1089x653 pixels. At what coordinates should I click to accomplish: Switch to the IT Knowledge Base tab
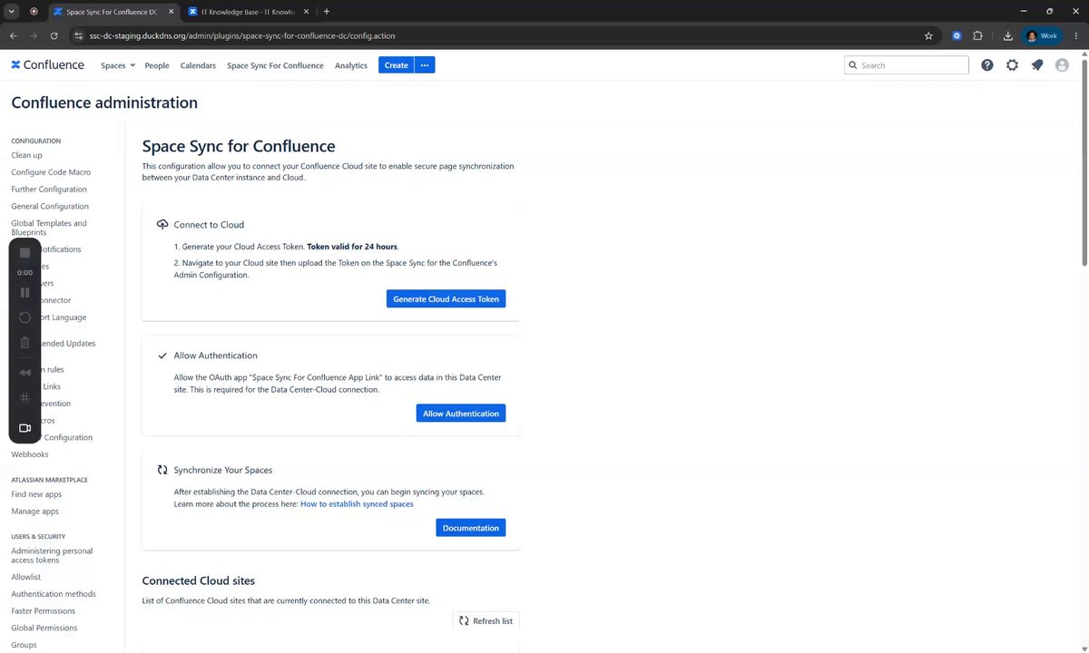coord(248,12)
